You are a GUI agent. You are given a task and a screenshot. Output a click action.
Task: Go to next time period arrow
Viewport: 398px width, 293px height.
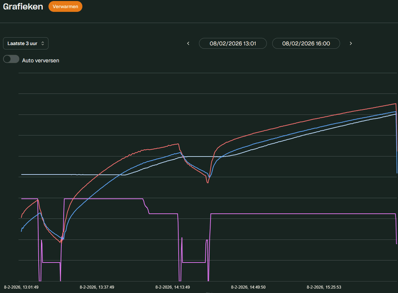click(351, 43)
